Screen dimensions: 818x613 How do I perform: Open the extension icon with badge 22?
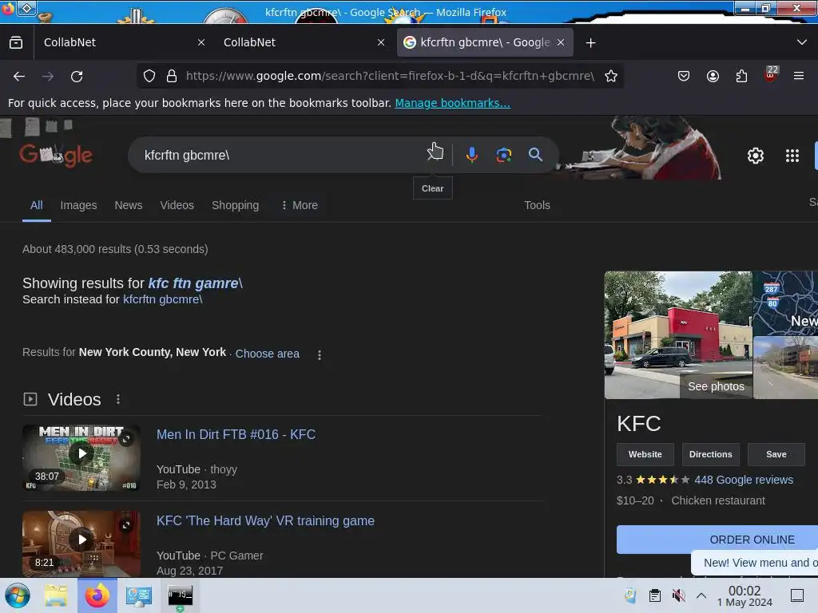[771, 74]
